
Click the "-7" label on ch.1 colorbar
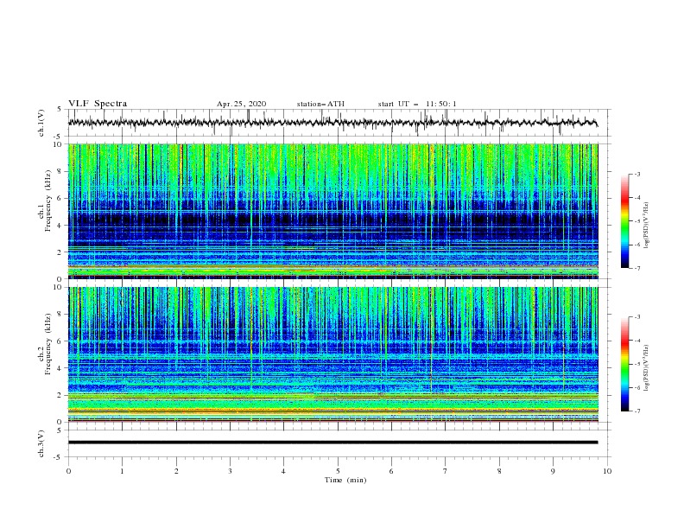tap(636, 268)
